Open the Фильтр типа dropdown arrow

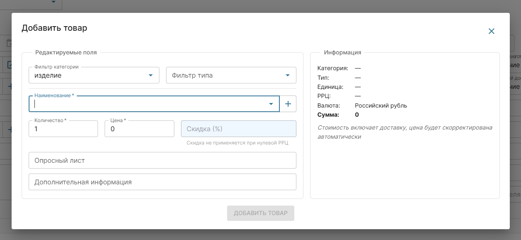click(288, 76)
